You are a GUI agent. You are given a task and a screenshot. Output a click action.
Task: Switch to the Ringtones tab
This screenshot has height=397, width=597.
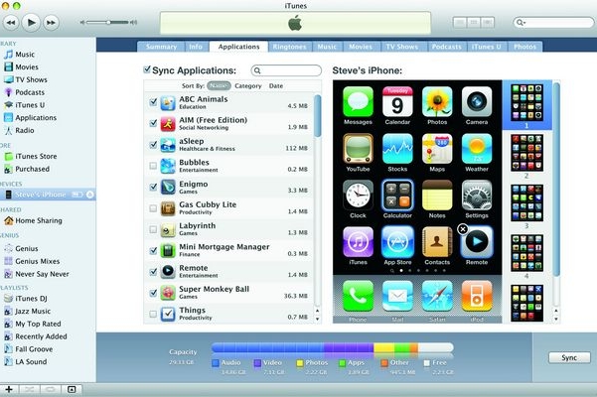[290, 47]
